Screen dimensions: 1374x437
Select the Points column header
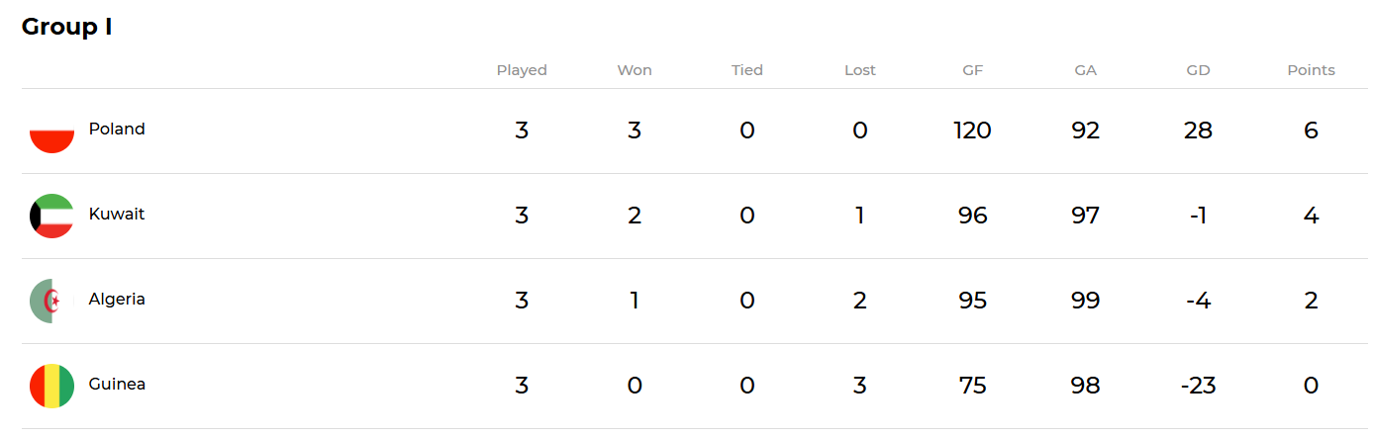click(1312, 70)
